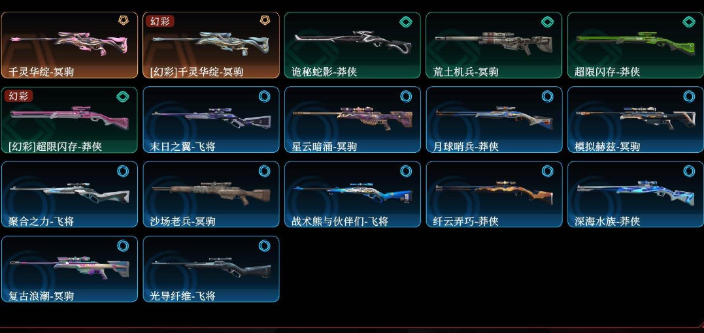Screen dimensions: 704x333
Task: Click green tier icon on 超限闪存-莽侠
Action: click(x=689, y=22)
